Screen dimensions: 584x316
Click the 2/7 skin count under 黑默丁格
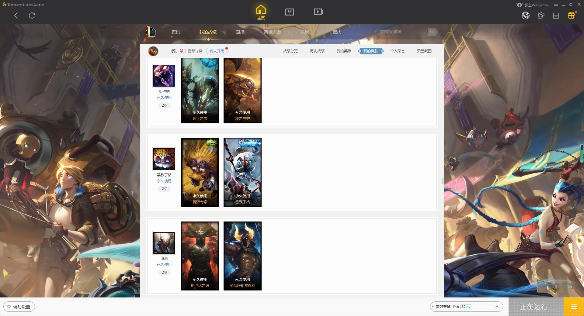pyautogui.click(x=164, y=189)
